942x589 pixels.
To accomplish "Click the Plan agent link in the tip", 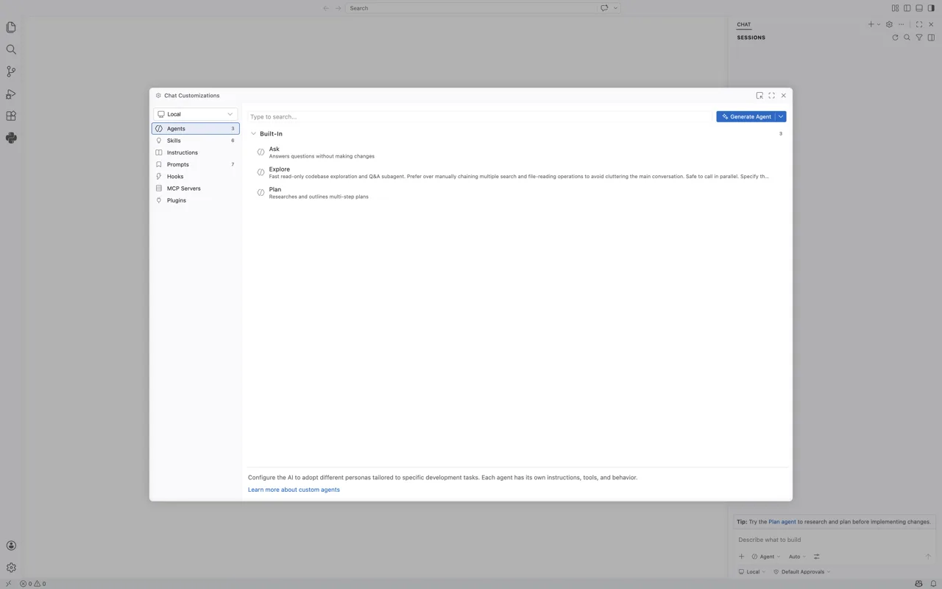I will (782, 522).
